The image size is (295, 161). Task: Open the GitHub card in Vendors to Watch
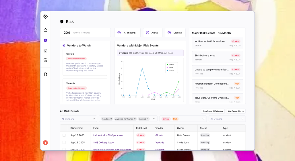pos(85,62)
